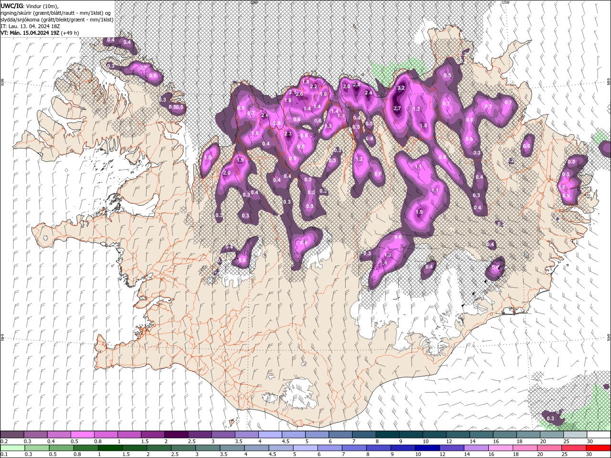Image resolution: width=611 pixels, height=458 pixels.
Task: Select the pale green 0.1 swatch in the lower legend row
Action: pyautogui.click(x=12, y=448)
